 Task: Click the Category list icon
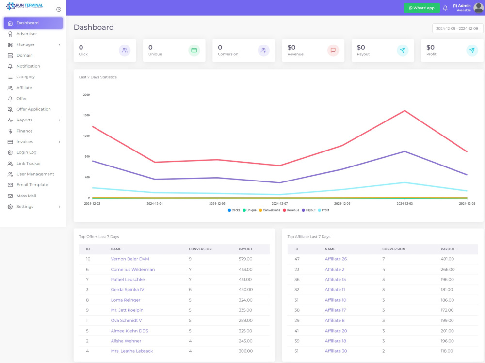[x=10, y=77]
